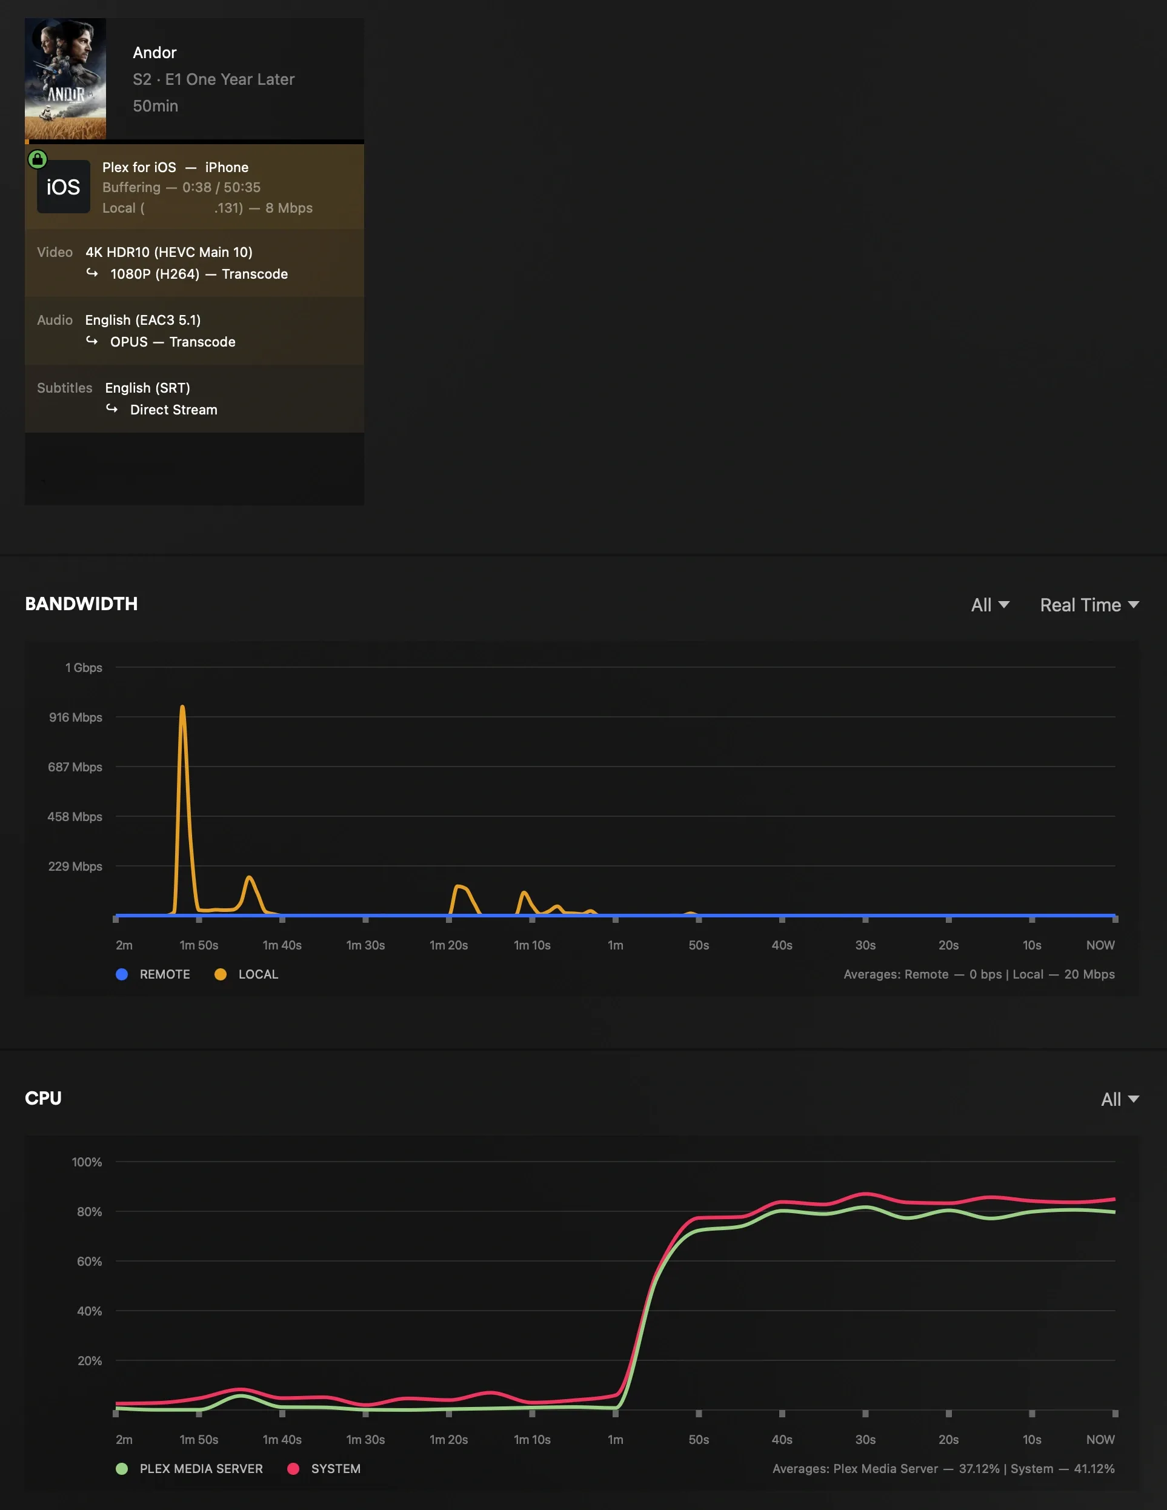Click the playback progress bar under the poster
The height and width of the screenshot is (1510, 1167).
pos(194,142)
